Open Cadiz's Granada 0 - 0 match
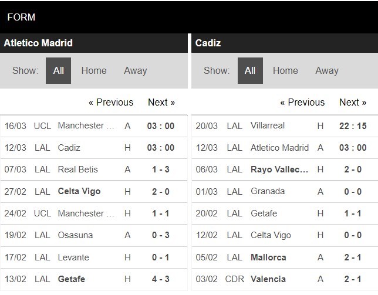Image resolution: width=378 pixels, height=295 pixels. [285, 192]
